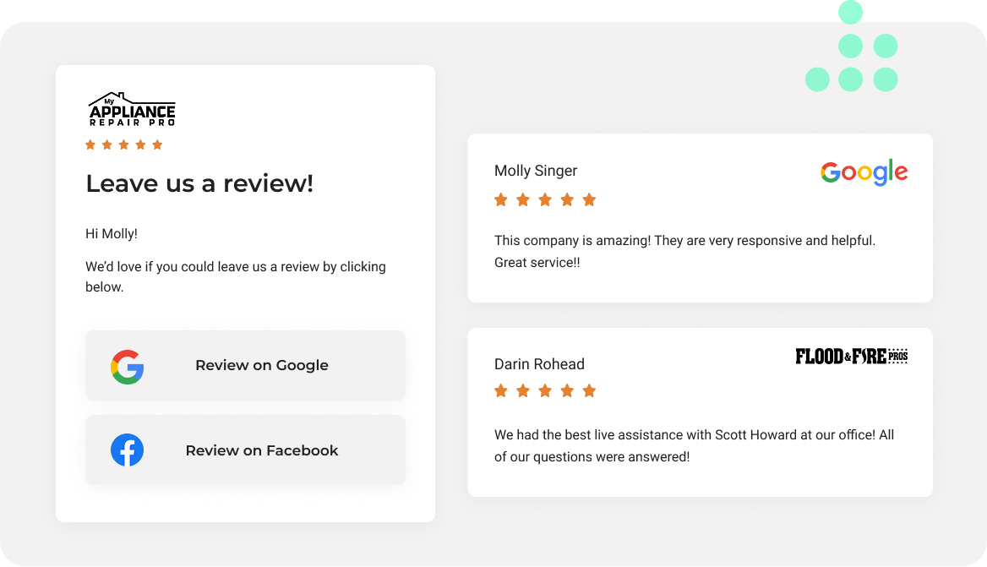Select the Darin Rohead reviewer name
987x567 pixels.
point(539,364)
